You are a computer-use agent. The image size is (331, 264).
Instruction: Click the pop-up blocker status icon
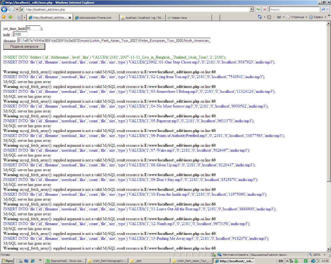[214, 255]
